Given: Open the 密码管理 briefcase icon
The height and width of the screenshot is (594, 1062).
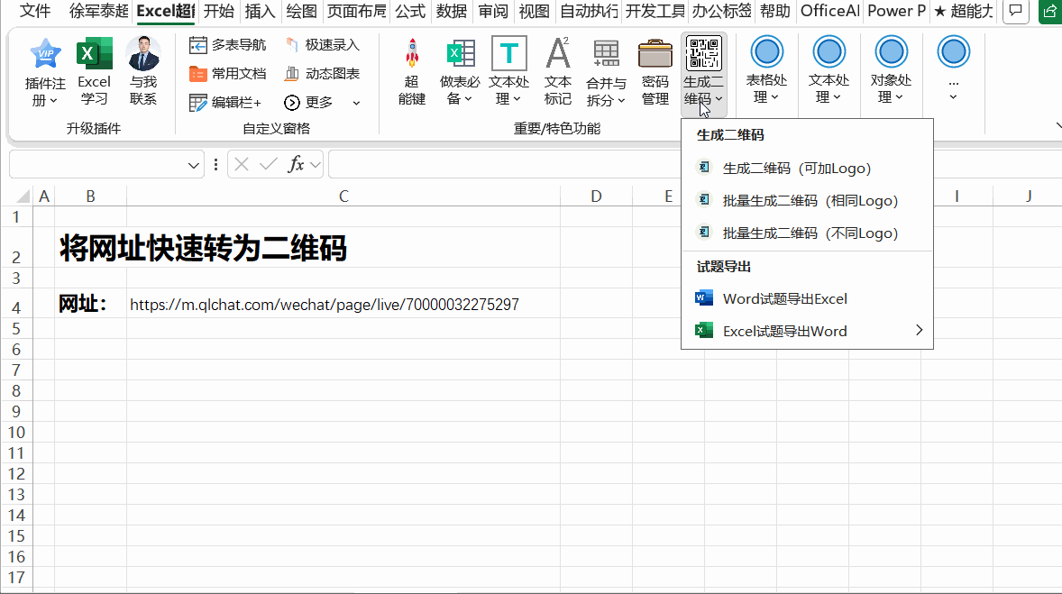Looking at the screenshot, I should pos(655,54).
